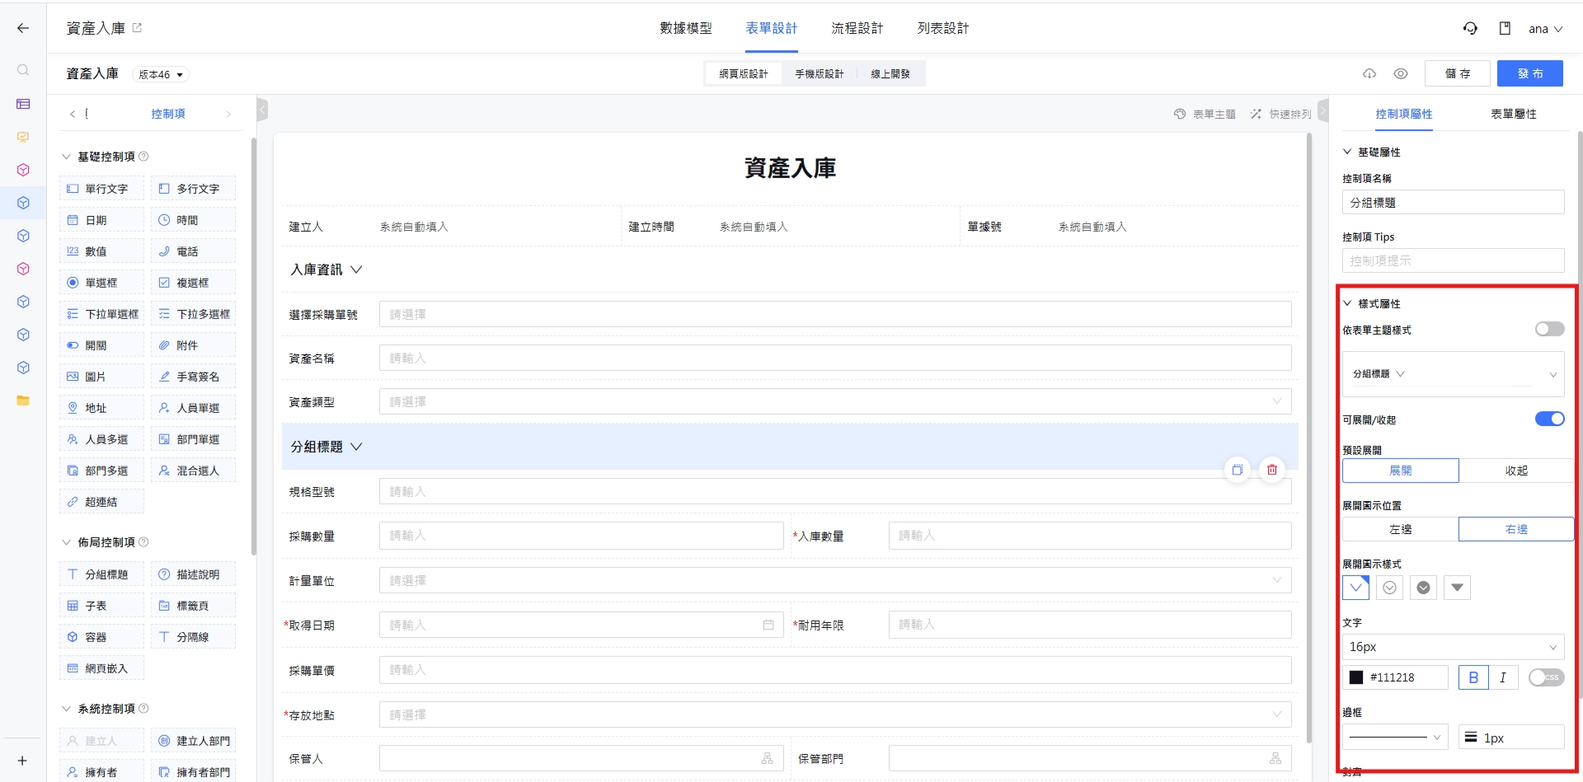
Task: Switch to 流程設計 tab
Action: coord(857,28)
